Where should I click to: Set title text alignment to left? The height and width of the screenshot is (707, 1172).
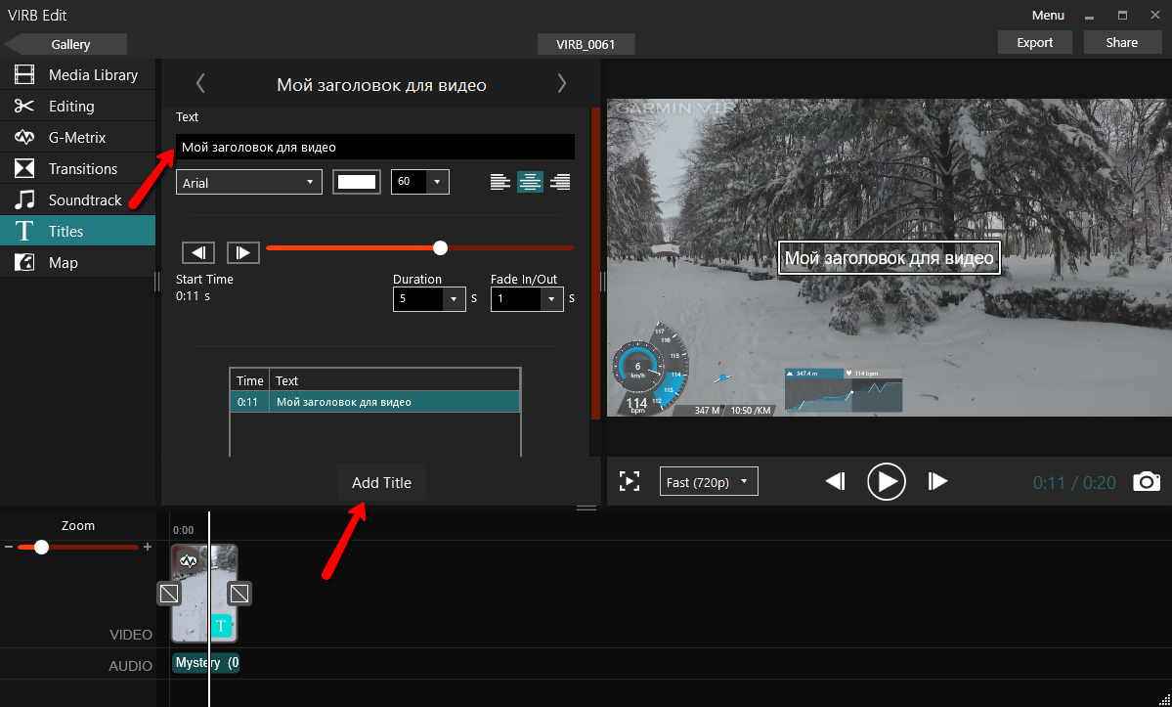point(500,182)
